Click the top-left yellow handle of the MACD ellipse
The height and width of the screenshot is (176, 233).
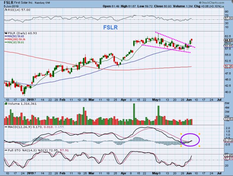pyautogui.click(x=181, y=134)
